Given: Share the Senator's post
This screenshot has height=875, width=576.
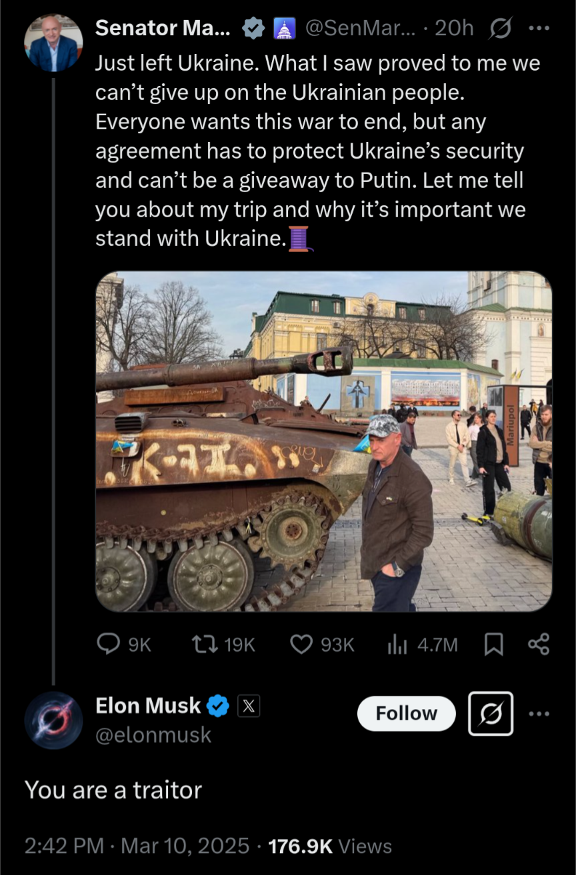Looking at the screenshot, I should (538, 644).
